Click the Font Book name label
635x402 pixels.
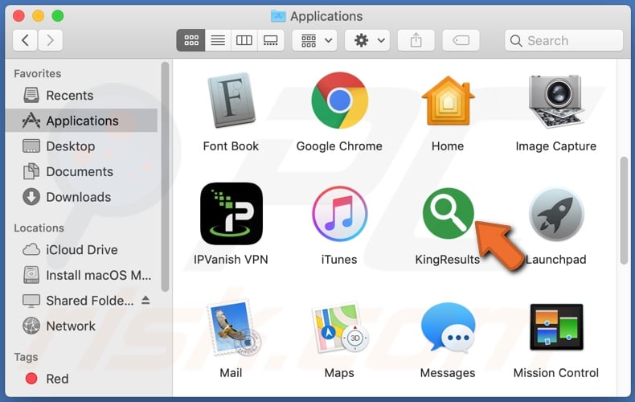231,146
